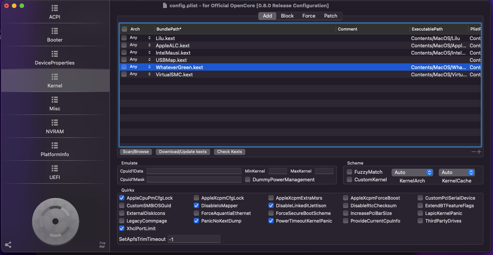
Task: Select the DeviceProperties sidebar icon
Action: click(55, 54)
